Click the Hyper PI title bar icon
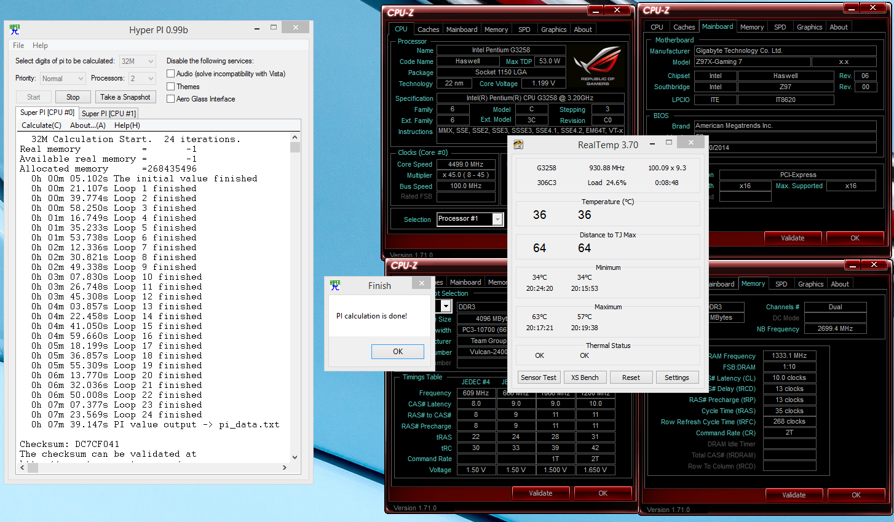Screen dimensions: 894x522 [15, 30]
